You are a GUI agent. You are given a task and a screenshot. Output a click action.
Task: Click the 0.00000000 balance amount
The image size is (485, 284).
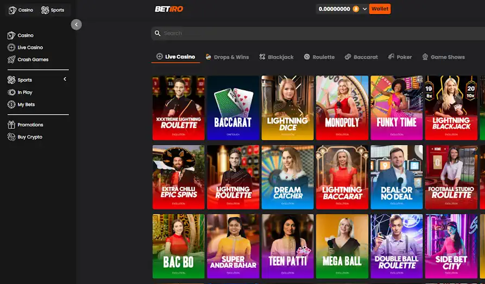click(335, 9)
